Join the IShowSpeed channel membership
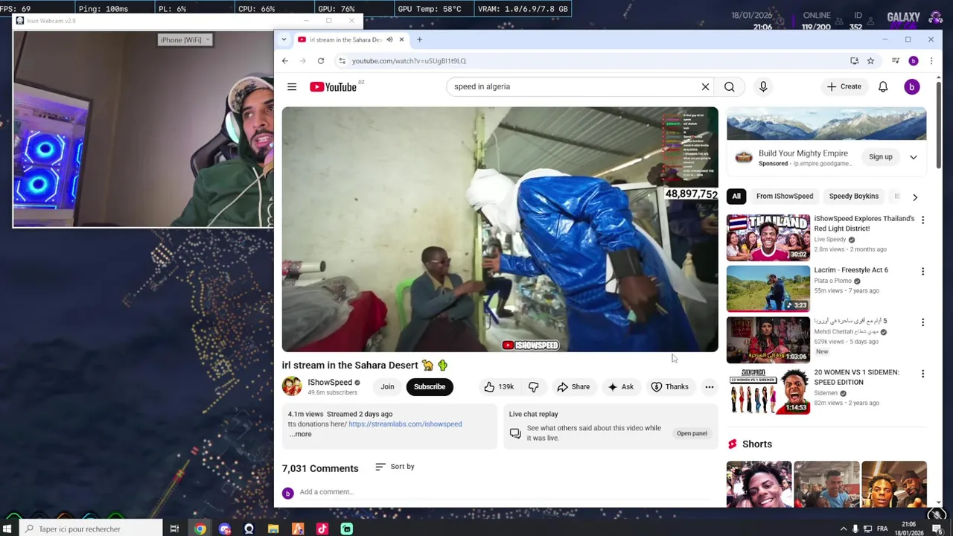 coord(387,387)
